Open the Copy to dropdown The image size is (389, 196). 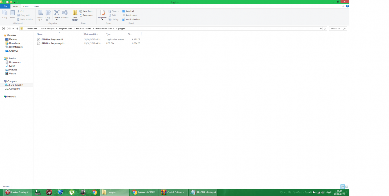[48, 15]
